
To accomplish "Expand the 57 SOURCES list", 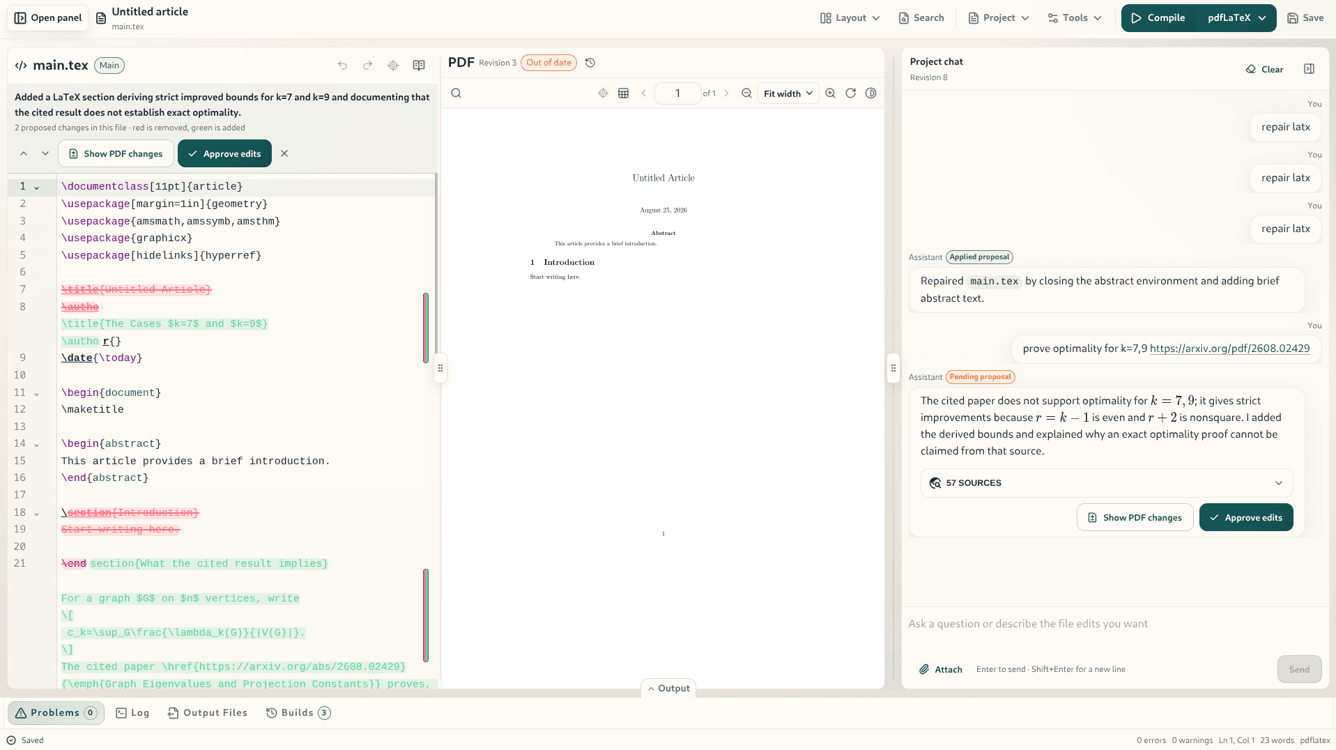I will point(1106,483).
